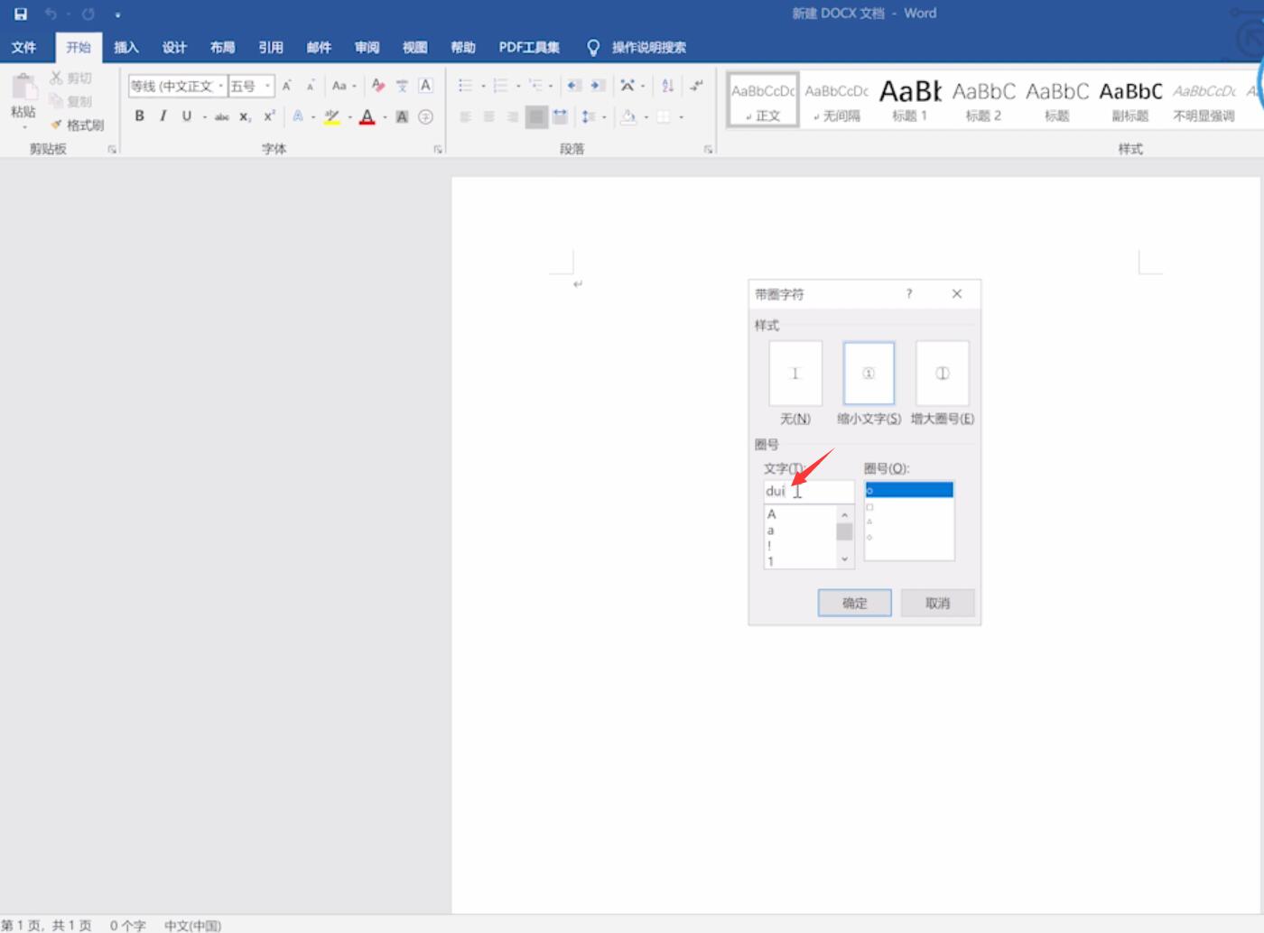Image resolution: width=1264 pixels, height=933 pixels.
Task: Open the highlight color dropdown arrow
Action: 349,117
